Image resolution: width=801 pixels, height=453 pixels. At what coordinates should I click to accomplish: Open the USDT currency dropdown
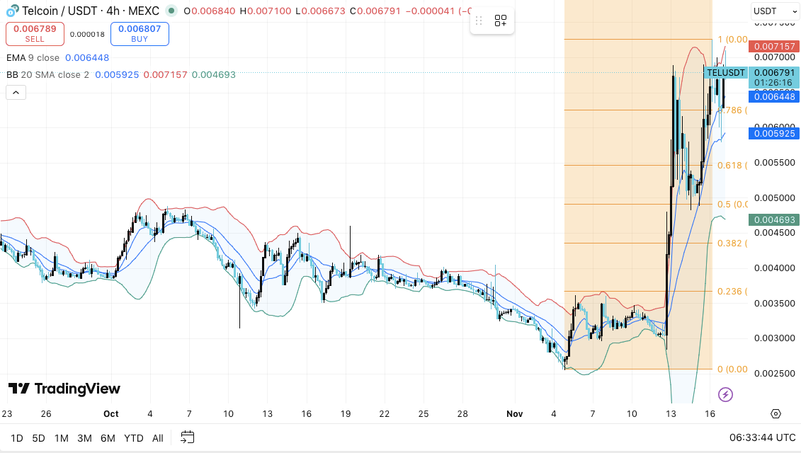774,11
